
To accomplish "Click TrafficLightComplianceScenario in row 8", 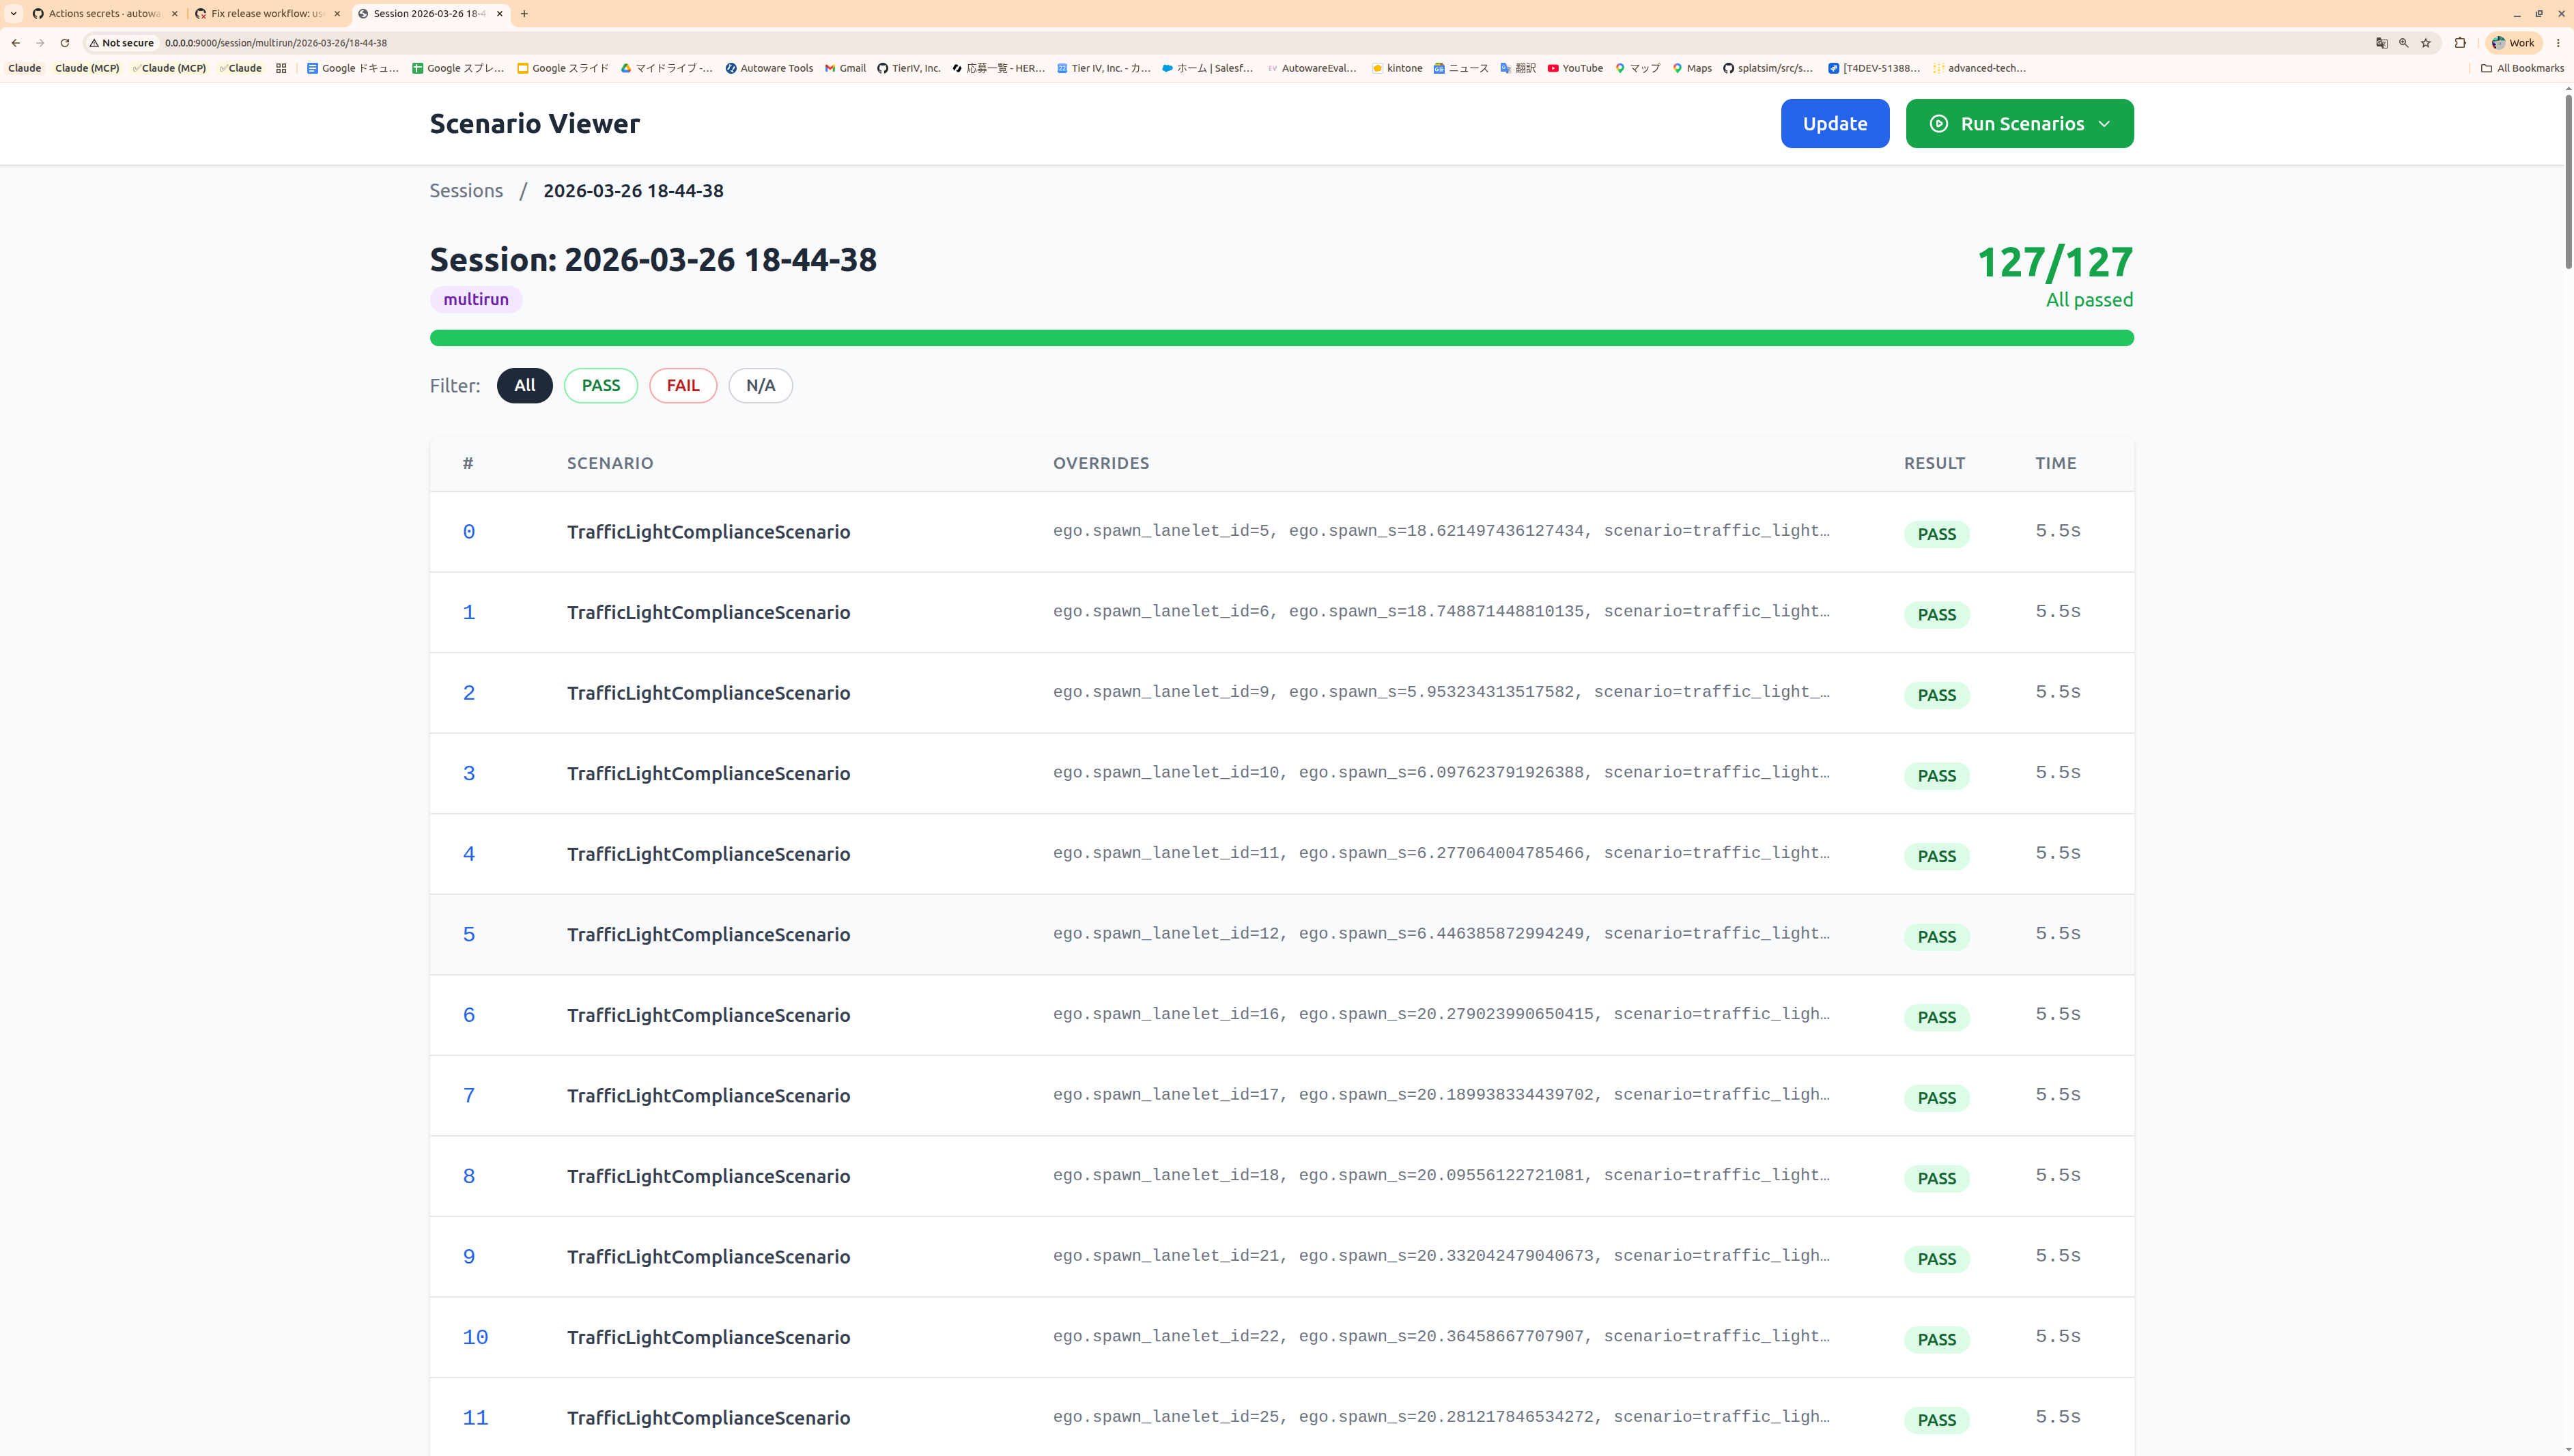I will 708,1176.
